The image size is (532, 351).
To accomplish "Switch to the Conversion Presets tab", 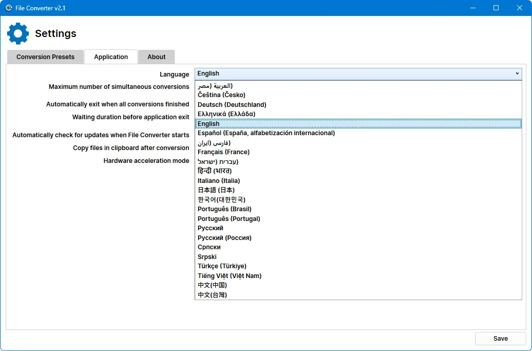I will pyautogui.click(x=45, y=57).
